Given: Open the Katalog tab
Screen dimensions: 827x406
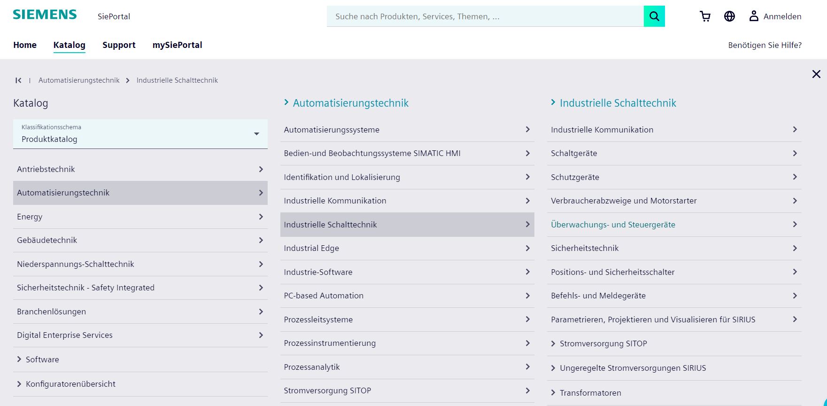Looking at the screenshot, I should tap(69, 45).
